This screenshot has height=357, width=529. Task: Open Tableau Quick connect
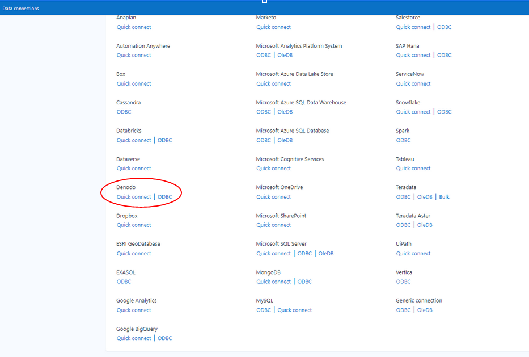[x=413, y=168]
